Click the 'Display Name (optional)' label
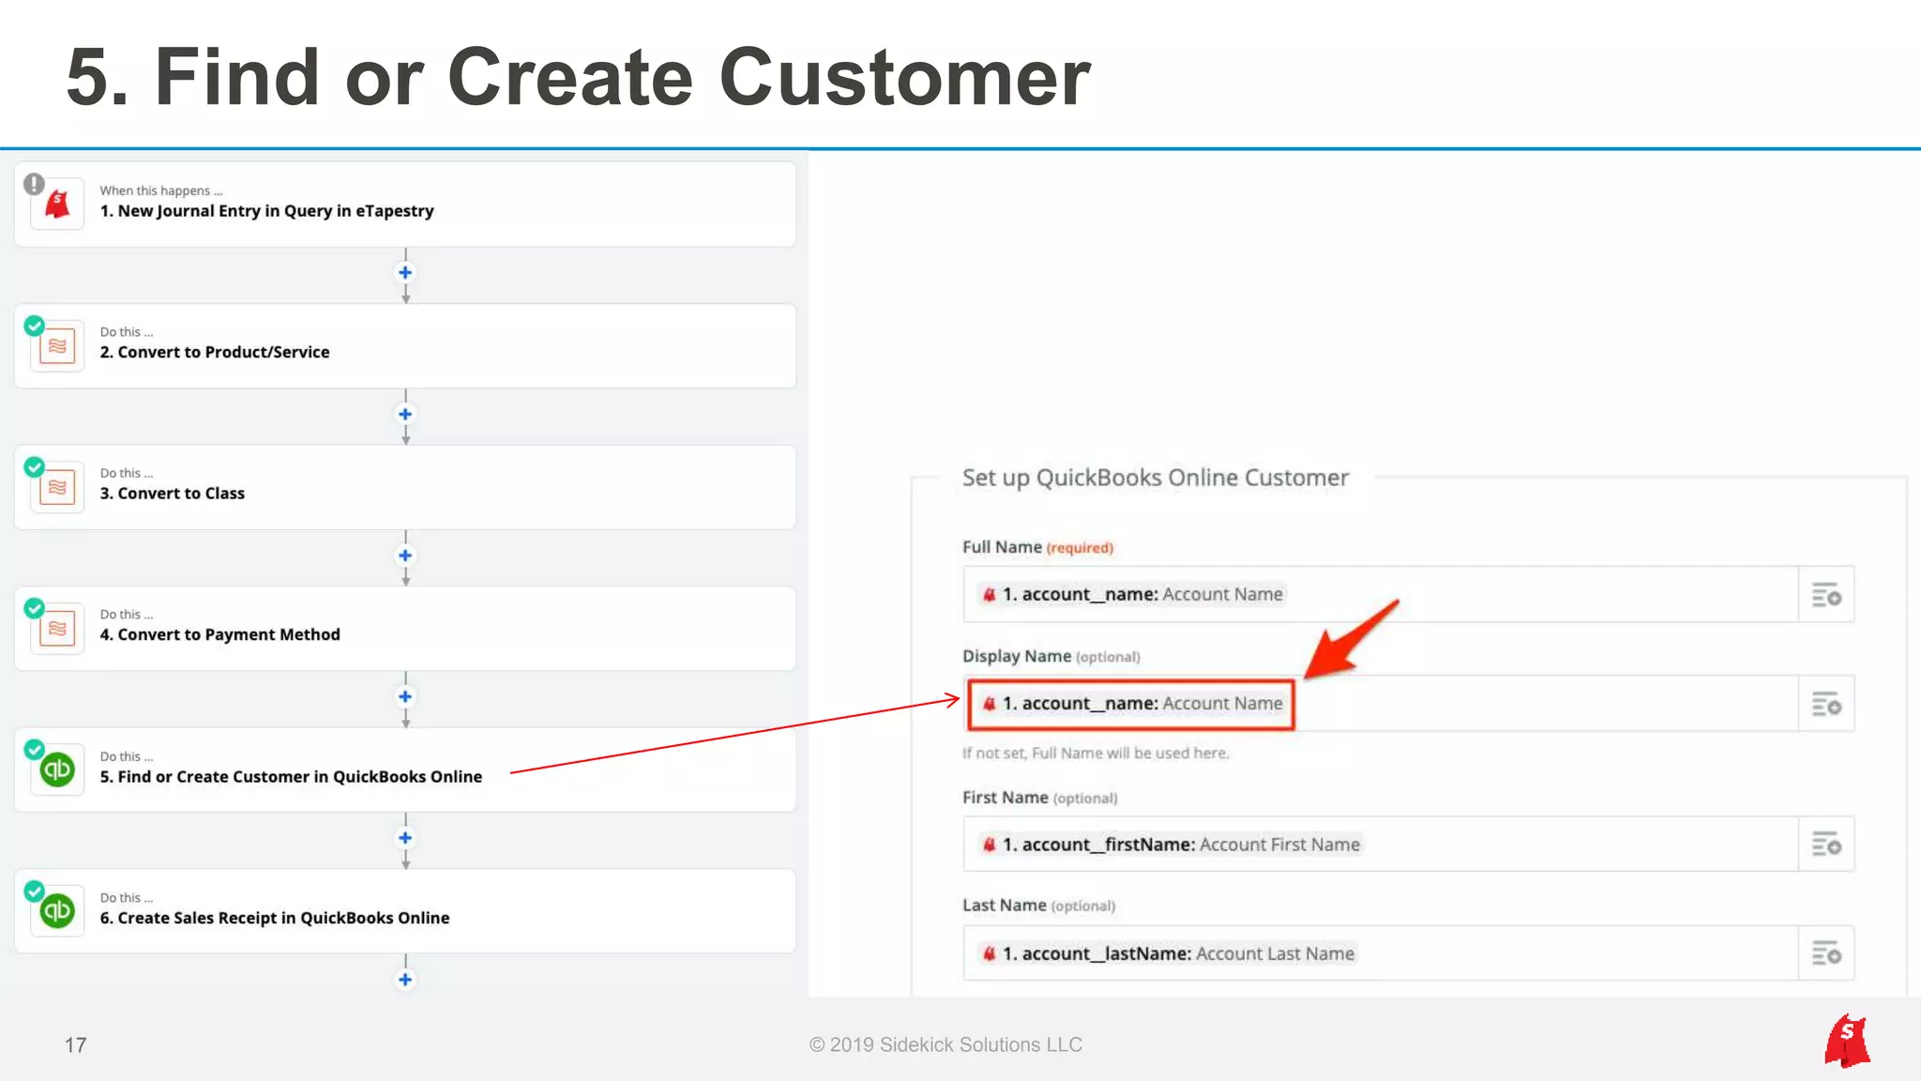Image resolution: width=1921 pixels, height=1081 pixels. tap(1051, 656)
